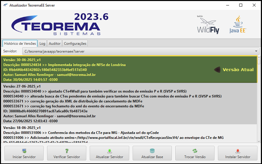Screen dimensions: 262x164
Task: Click the line about CTes pendentes de emissão
Action: tap(112, 96)
